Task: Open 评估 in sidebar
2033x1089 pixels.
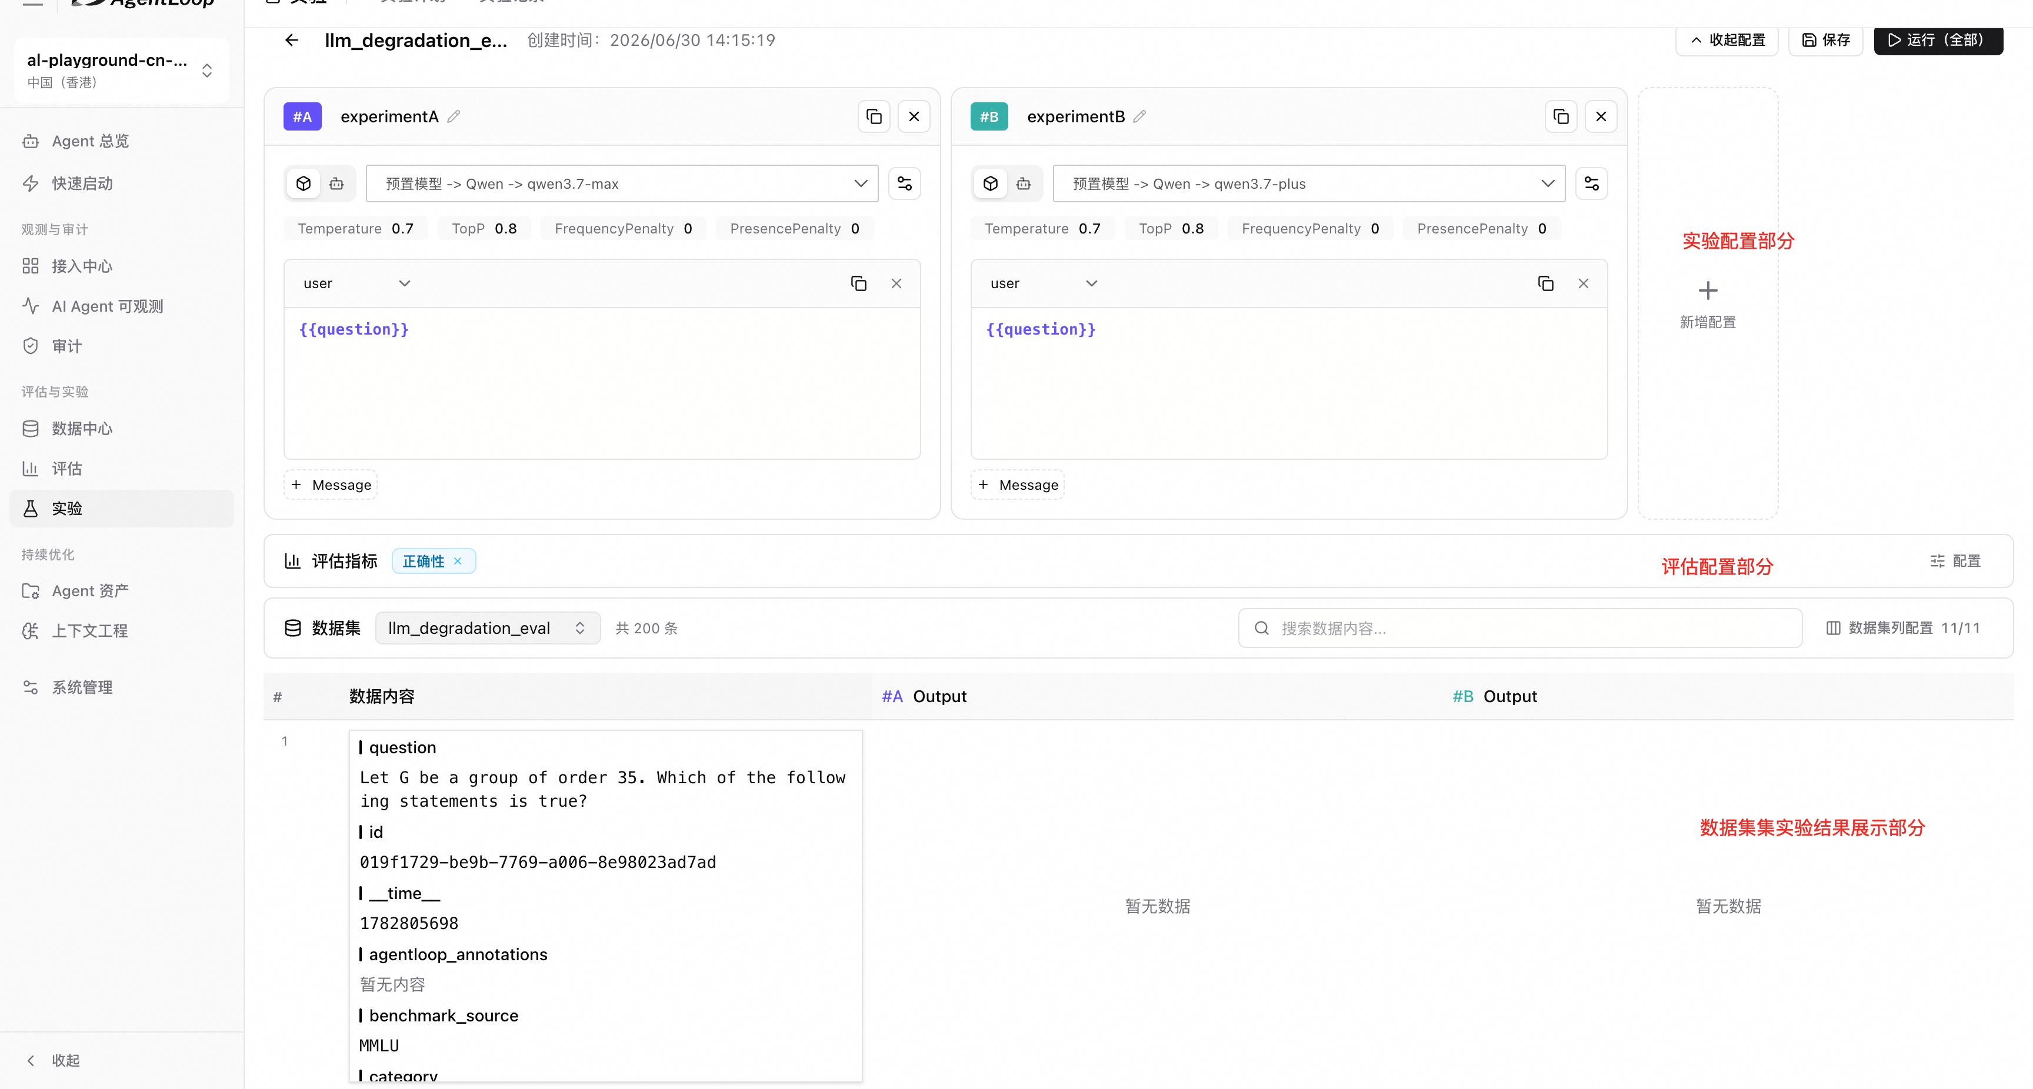Action: pyautogui.click(x=122, y=469)
